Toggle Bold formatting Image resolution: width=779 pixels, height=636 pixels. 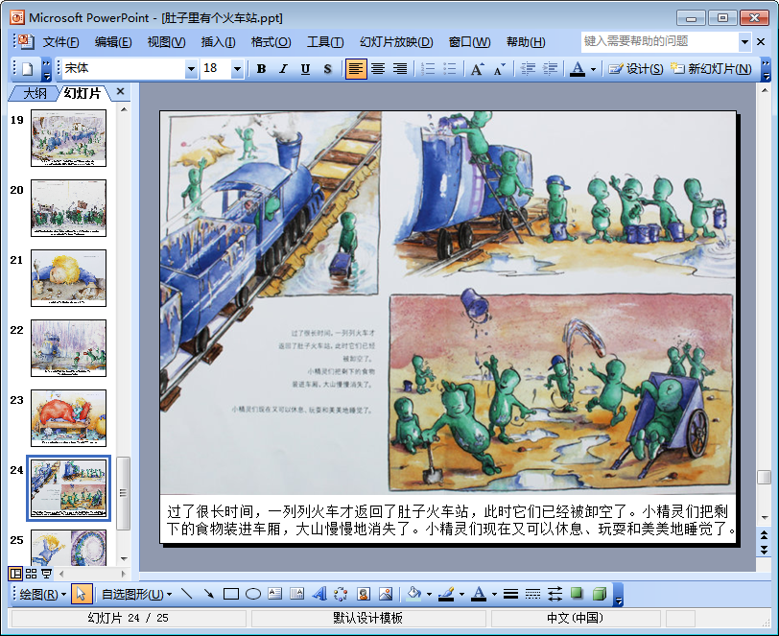pos(261,68)
